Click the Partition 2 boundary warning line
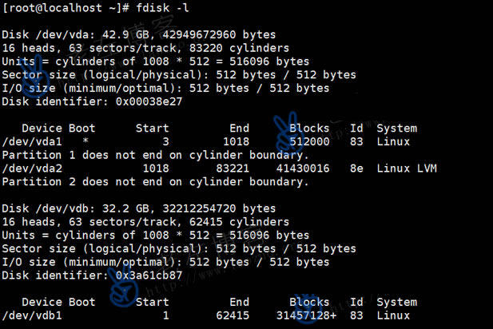The width and height of the screenshot is (493, 329). click(155, 182)
